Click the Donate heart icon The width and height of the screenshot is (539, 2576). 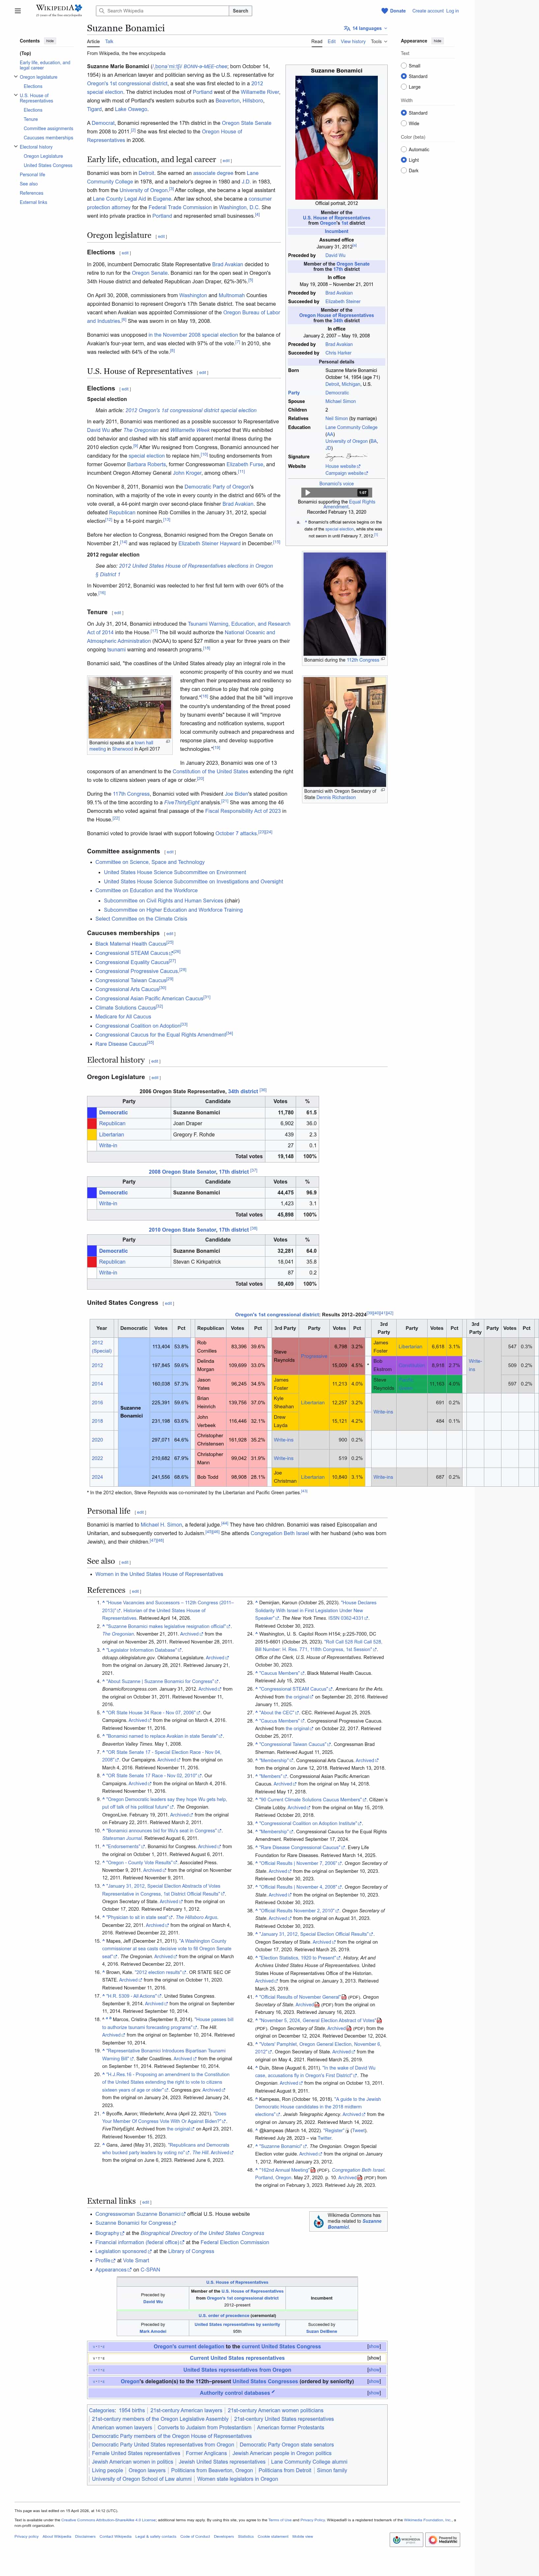(x=384, y=11)
